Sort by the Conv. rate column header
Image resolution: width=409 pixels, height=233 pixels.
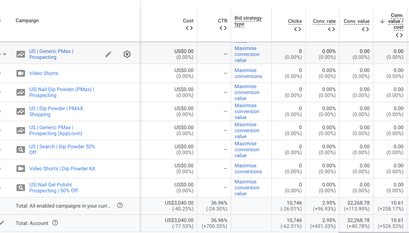[324, 21]
